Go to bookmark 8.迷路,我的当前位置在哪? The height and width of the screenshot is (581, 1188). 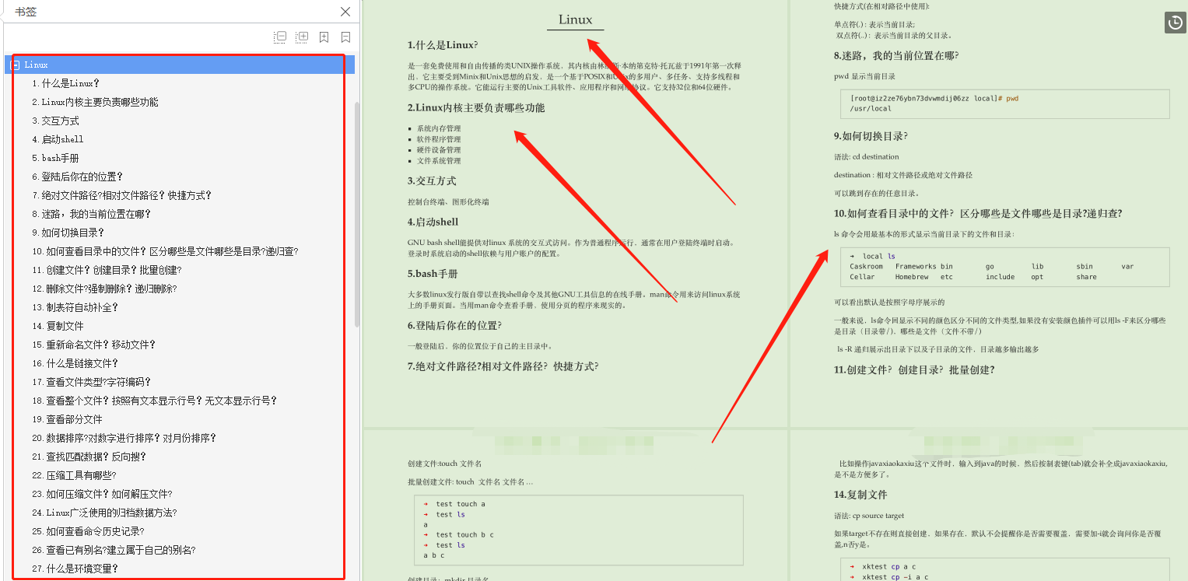point(91,214)
